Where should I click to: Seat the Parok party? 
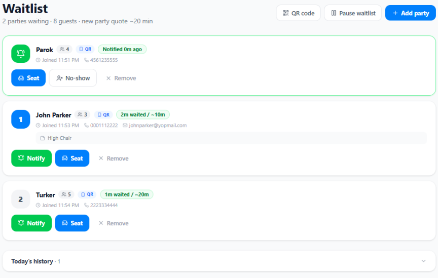point(28,78)
